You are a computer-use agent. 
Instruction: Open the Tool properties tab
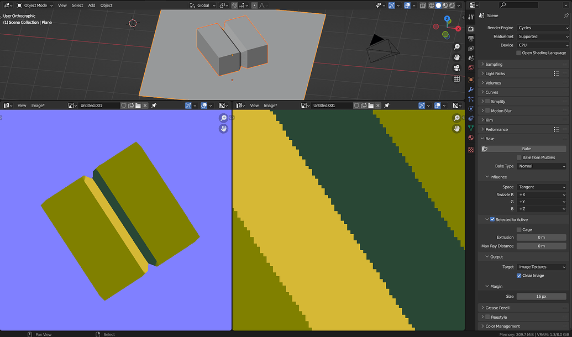(470, 17)
